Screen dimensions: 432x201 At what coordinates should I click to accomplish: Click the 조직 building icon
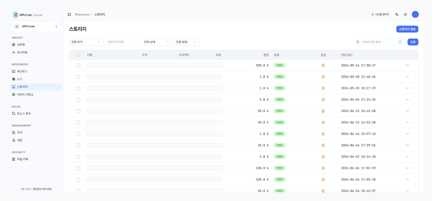point(14,133)
